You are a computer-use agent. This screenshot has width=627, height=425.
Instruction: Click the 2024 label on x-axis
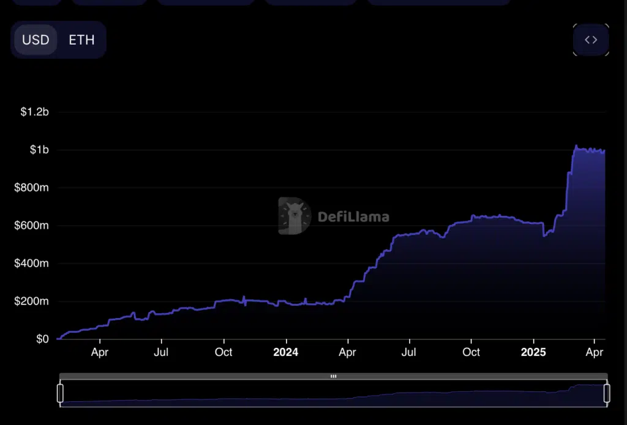click(285, 352)
